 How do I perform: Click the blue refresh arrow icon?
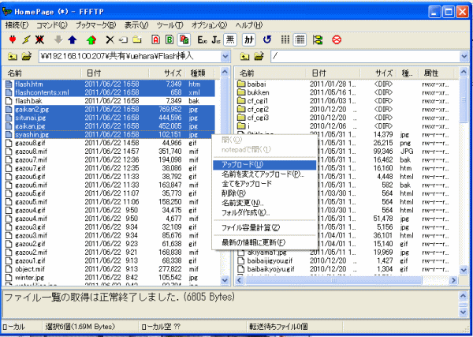point(267,39)
